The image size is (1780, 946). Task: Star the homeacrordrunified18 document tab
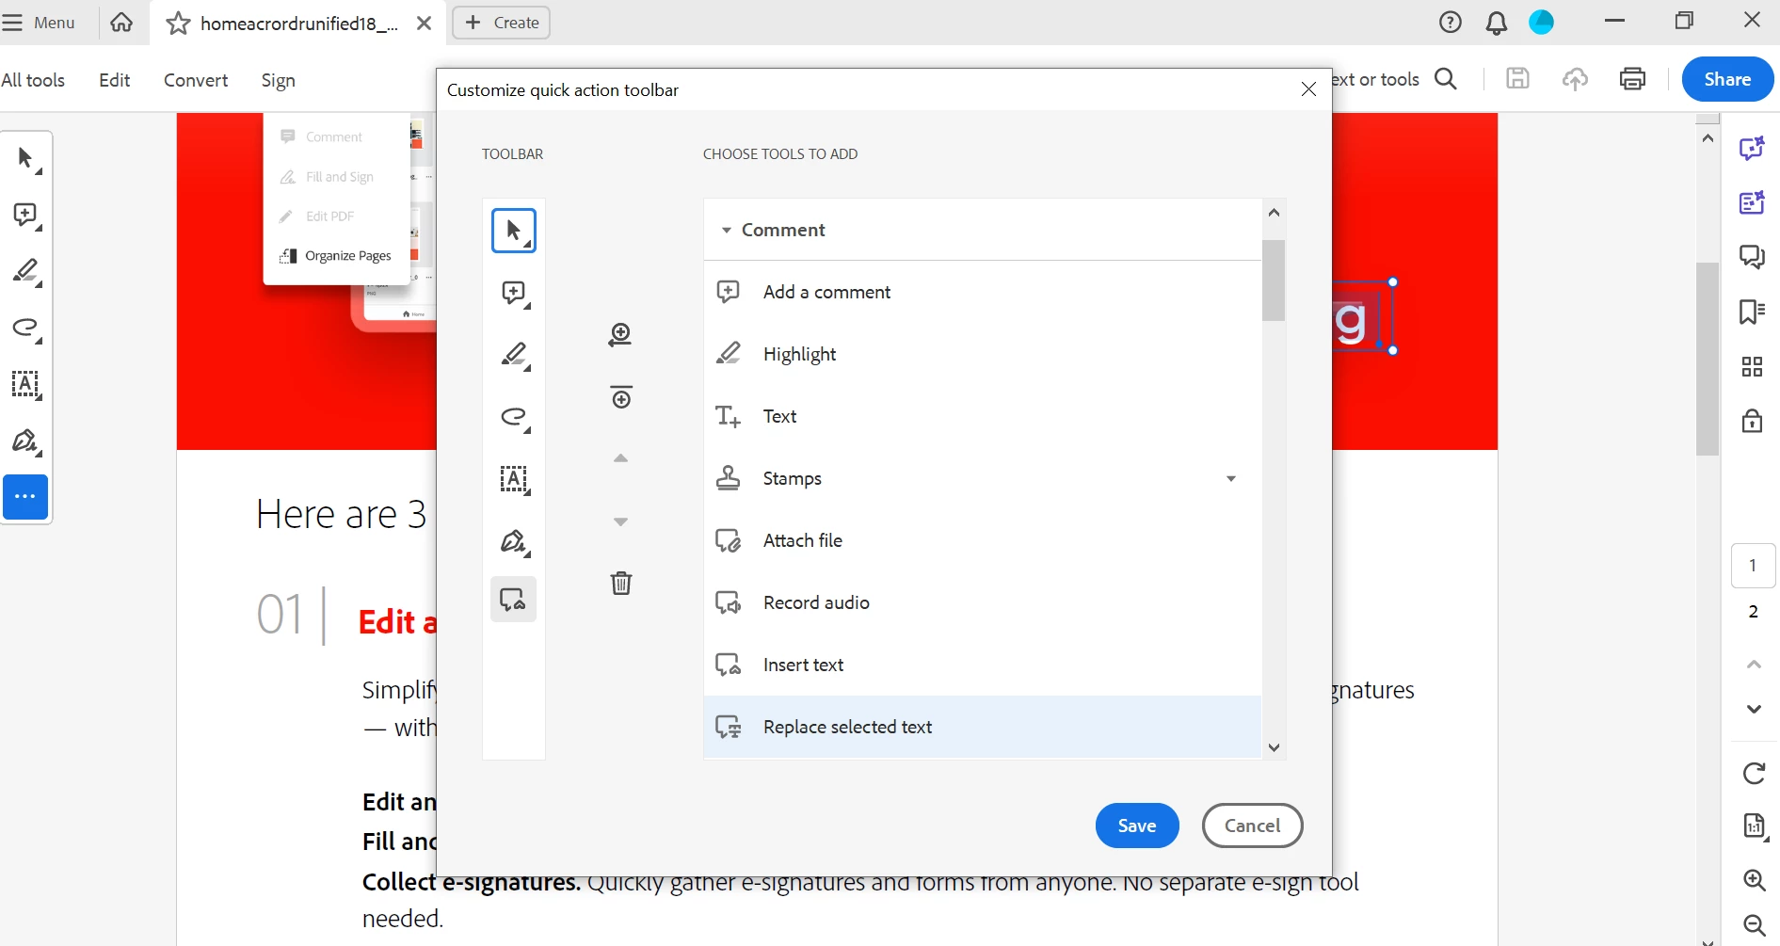coord(178,23)
